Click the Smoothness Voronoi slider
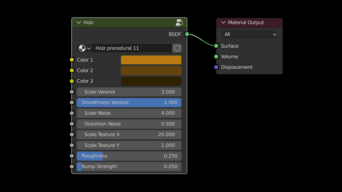 coord(129,103)
